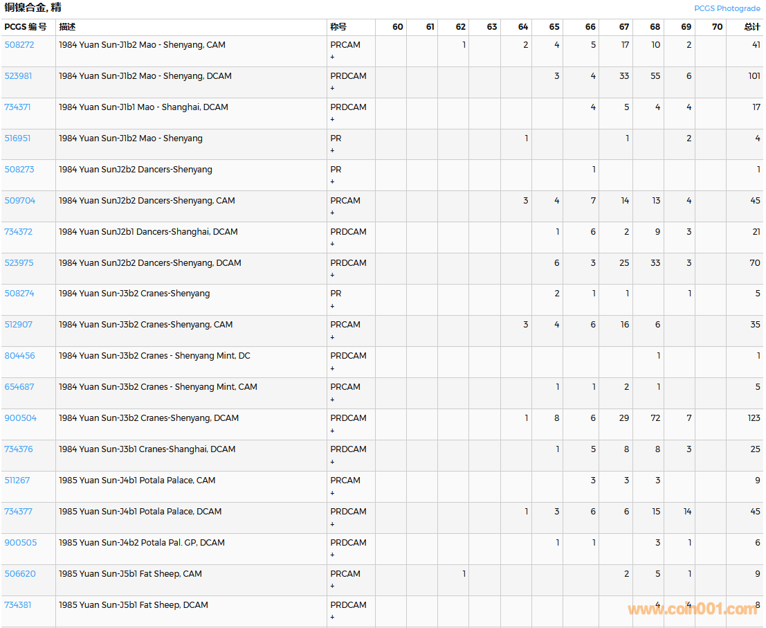Click the PCGS 编号 column header
766x628 pixels.
click(x=26, y=27)
